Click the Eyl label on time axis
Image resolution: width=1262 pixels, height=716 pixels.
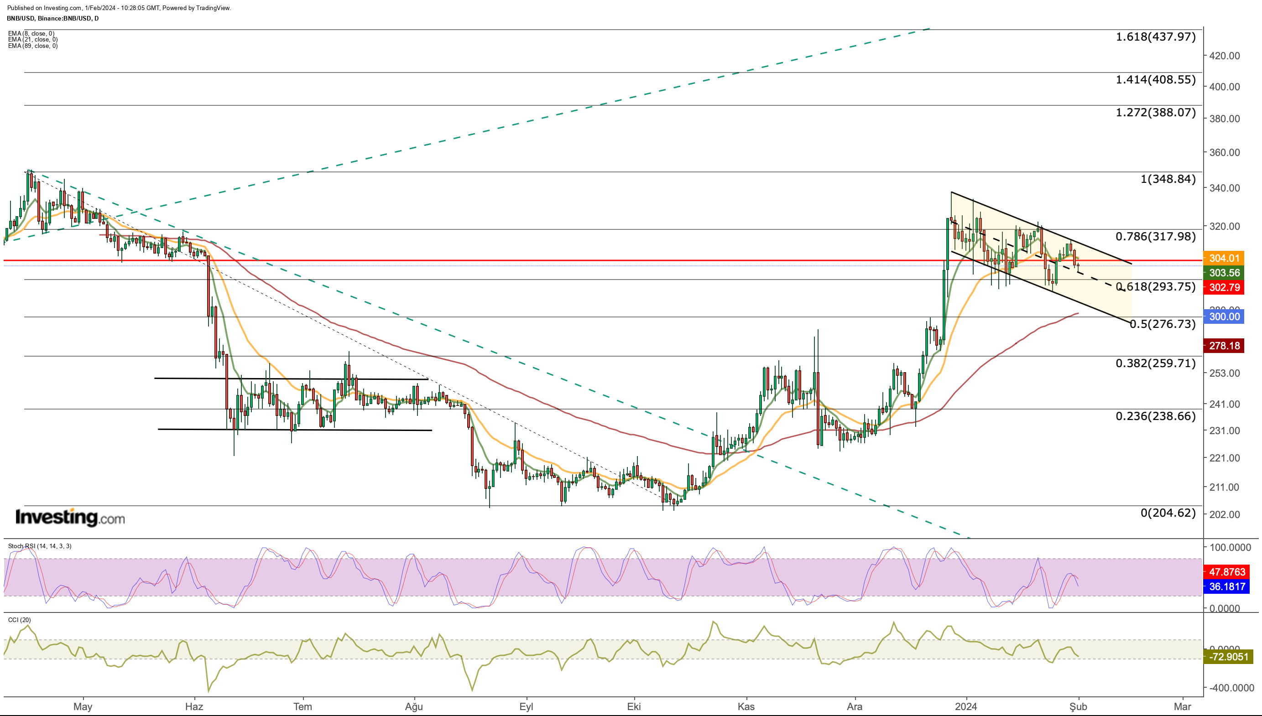pyautogui.click(x=526, y=707)
